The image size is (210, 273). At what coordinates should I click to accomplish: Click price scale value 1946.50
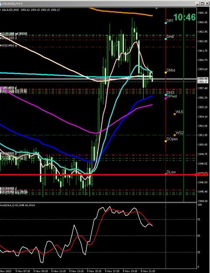pos(203,182)
